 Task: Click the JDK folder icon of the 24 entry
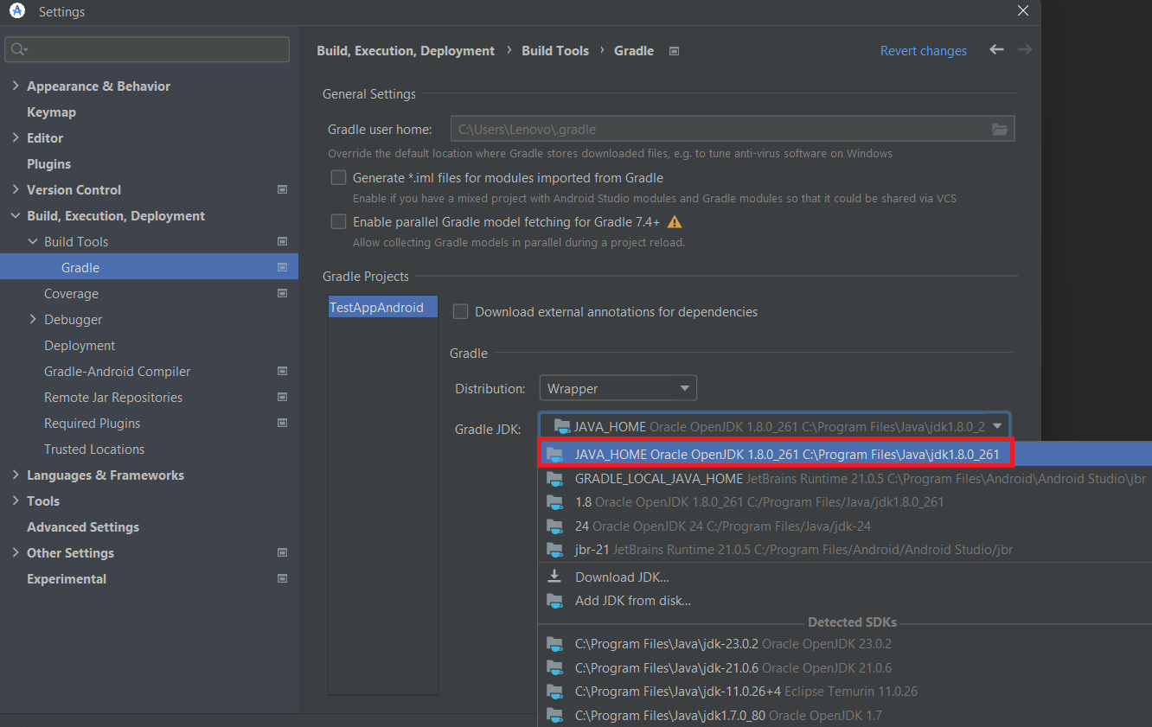555,526
